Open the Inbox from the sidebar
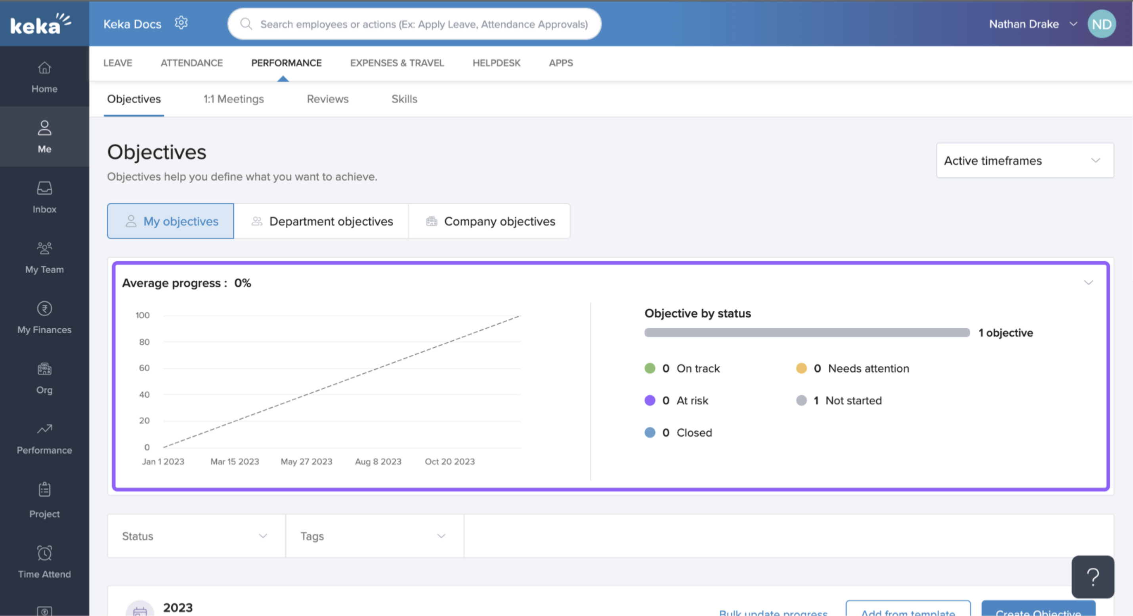This screenshot has height=616, width=1133. 44,196
